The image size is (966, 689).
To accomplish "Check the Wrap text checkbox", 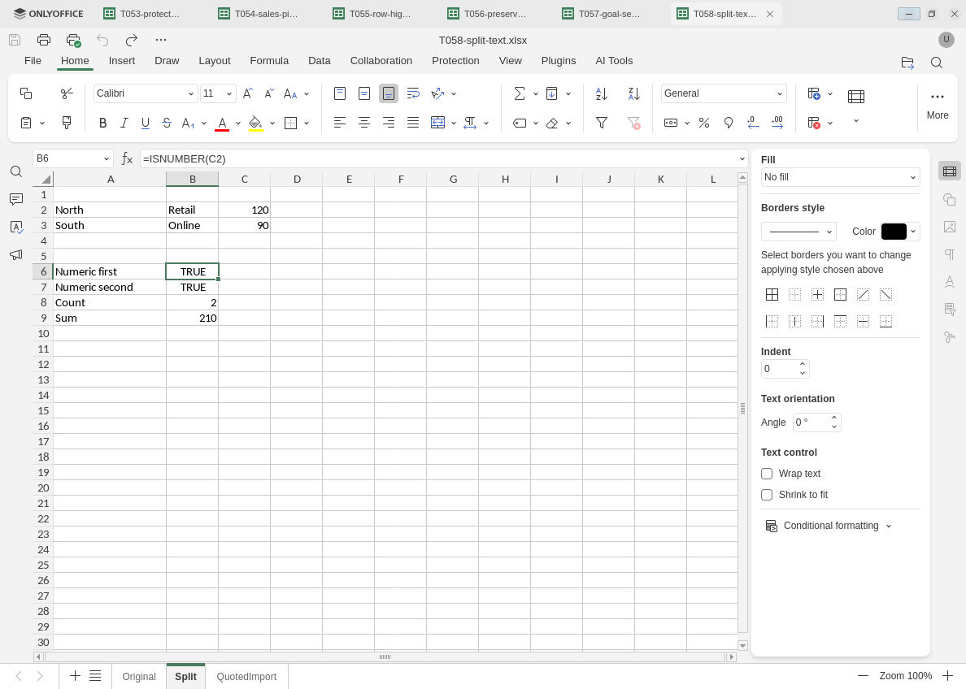I will (x=767, y=474).
